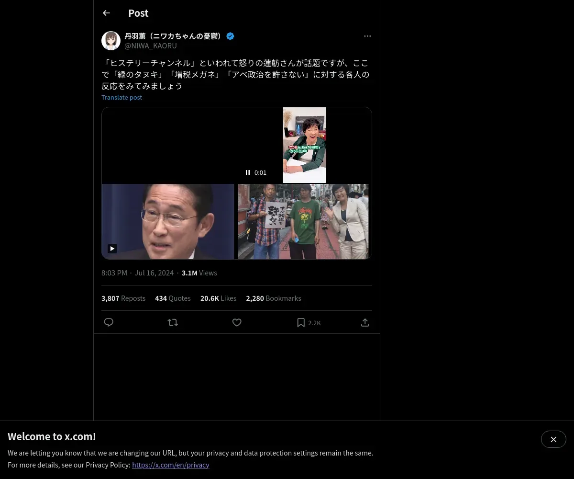Click the Post header title
This screenshot has width=574, height=479.
coord(138,13)
